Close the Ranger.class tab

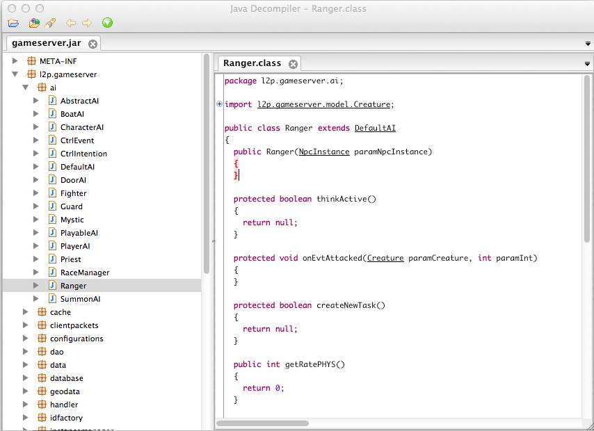294,64
